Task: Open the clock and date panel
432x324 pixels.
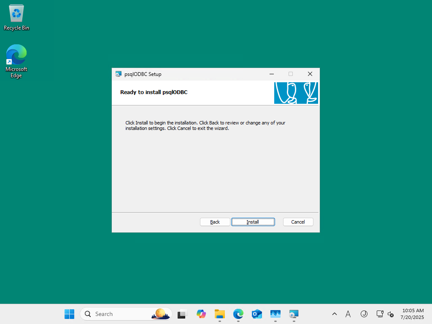Action: pyautogui.click(x=412, y=314)
